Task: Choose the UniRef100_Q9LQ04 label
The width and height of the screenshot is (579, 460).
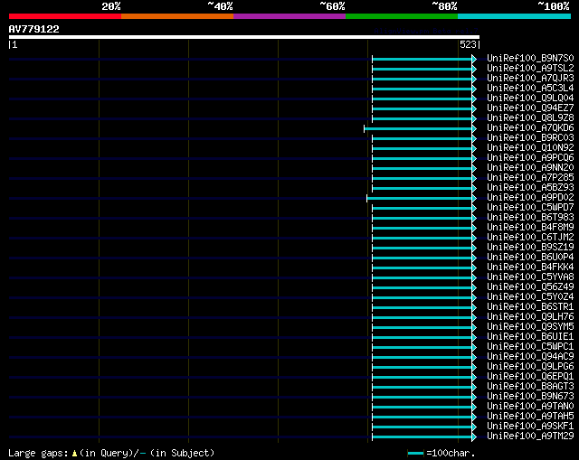Action: point(530,99)
